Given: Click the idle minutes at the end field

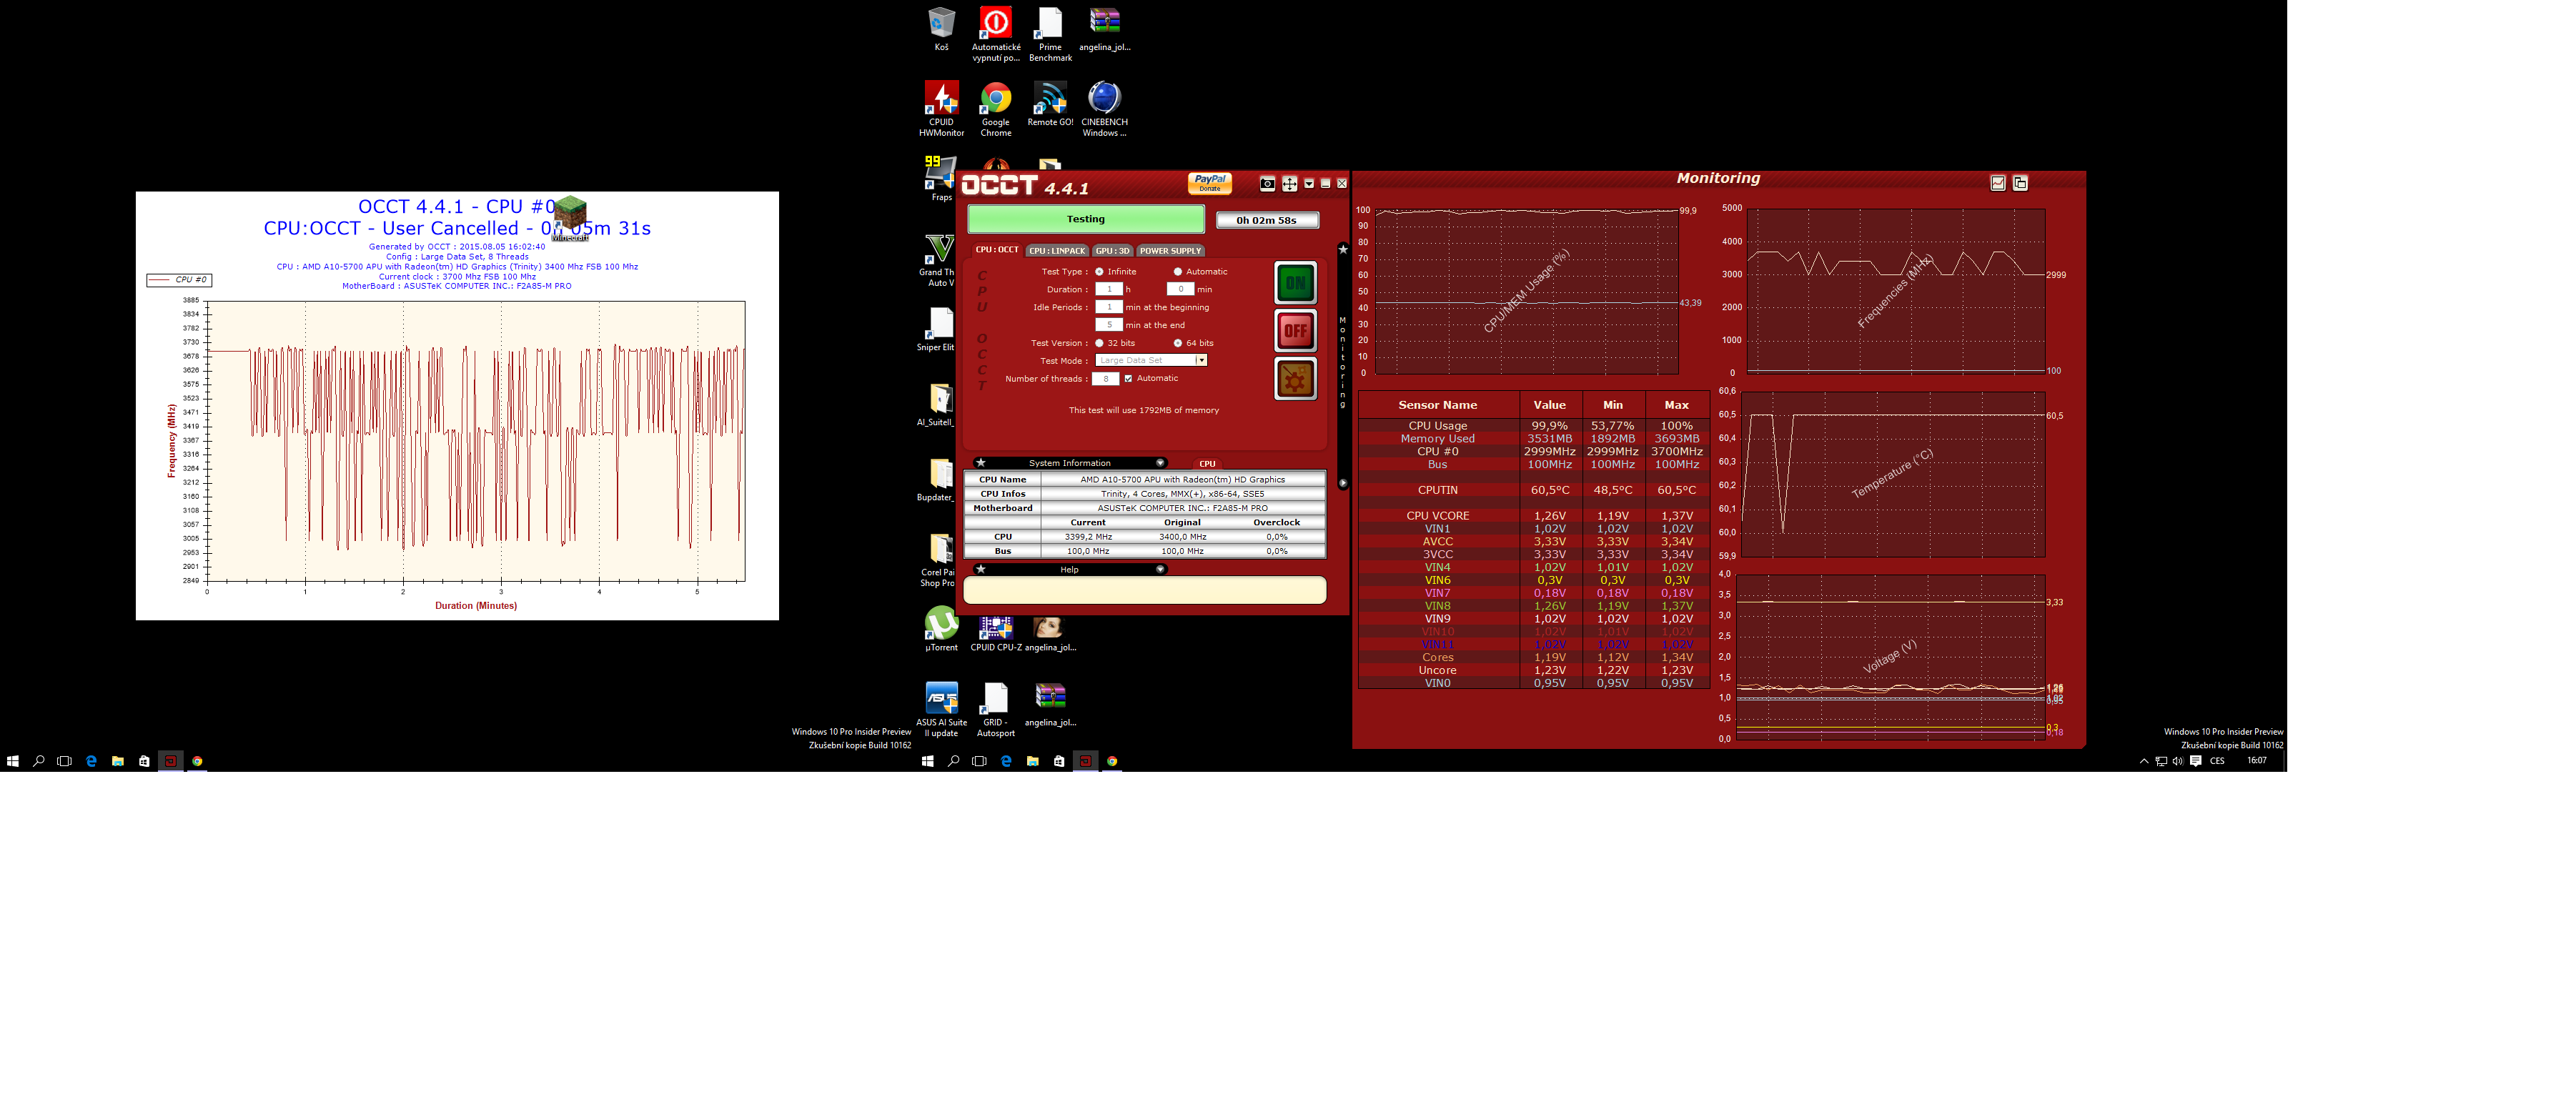Looking at the screenshot, I should click(1109, 325).
